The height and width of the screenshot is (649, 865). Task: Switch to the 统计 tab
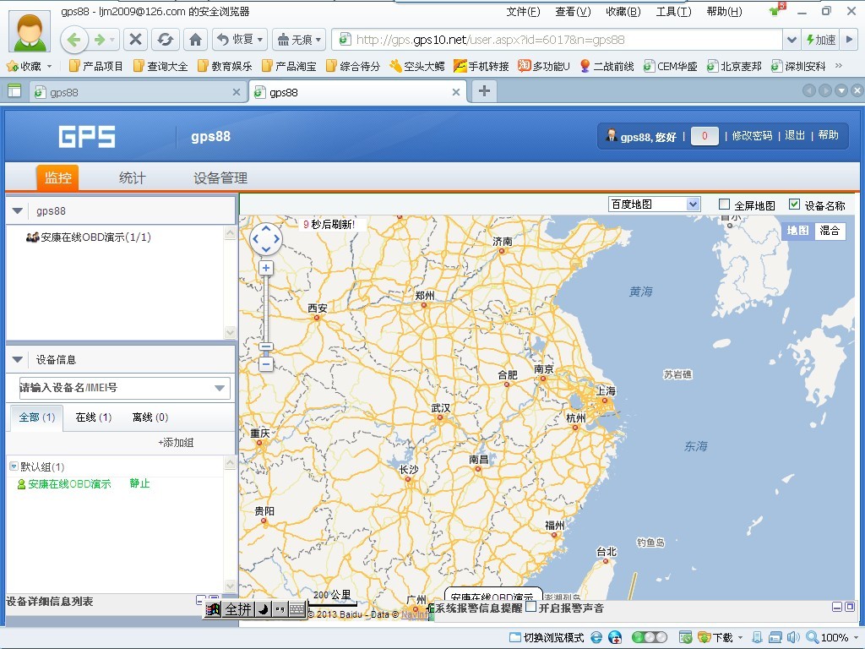coord(133,177)
